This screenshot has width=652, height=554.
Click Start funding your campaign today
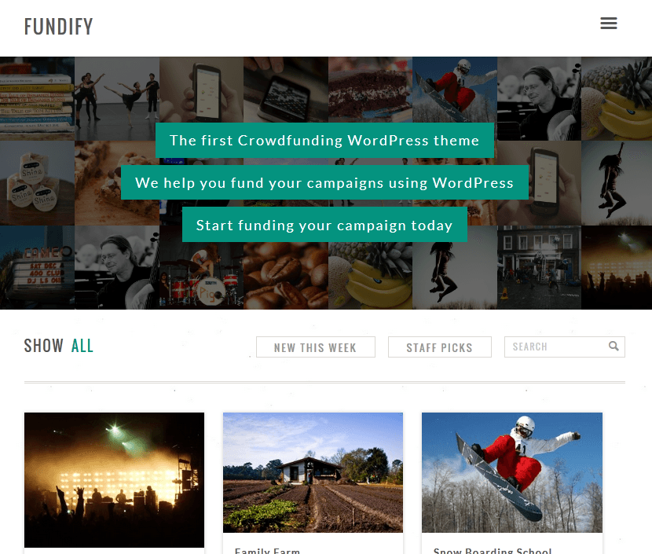[x=324, y=225]
